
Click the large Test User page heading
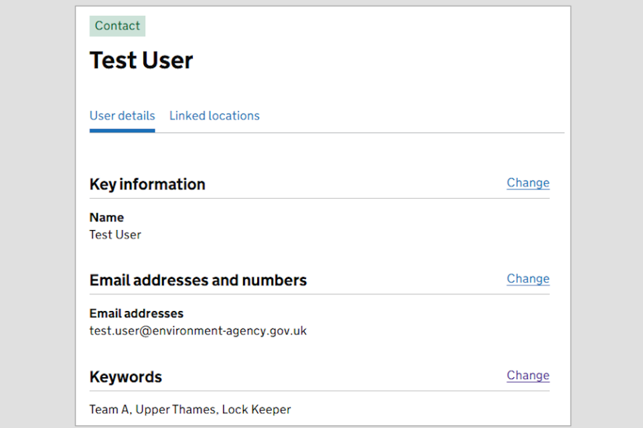point(141,61)
